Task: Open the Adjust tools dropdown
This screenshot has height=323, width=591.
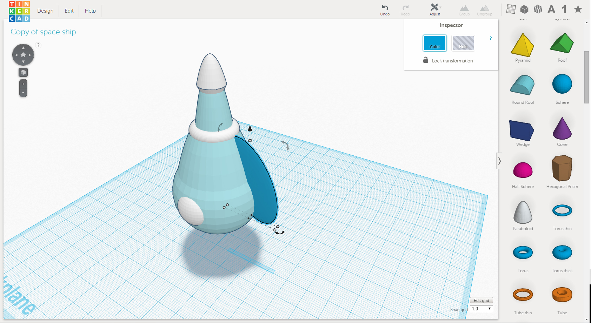Action: point(435,10)
